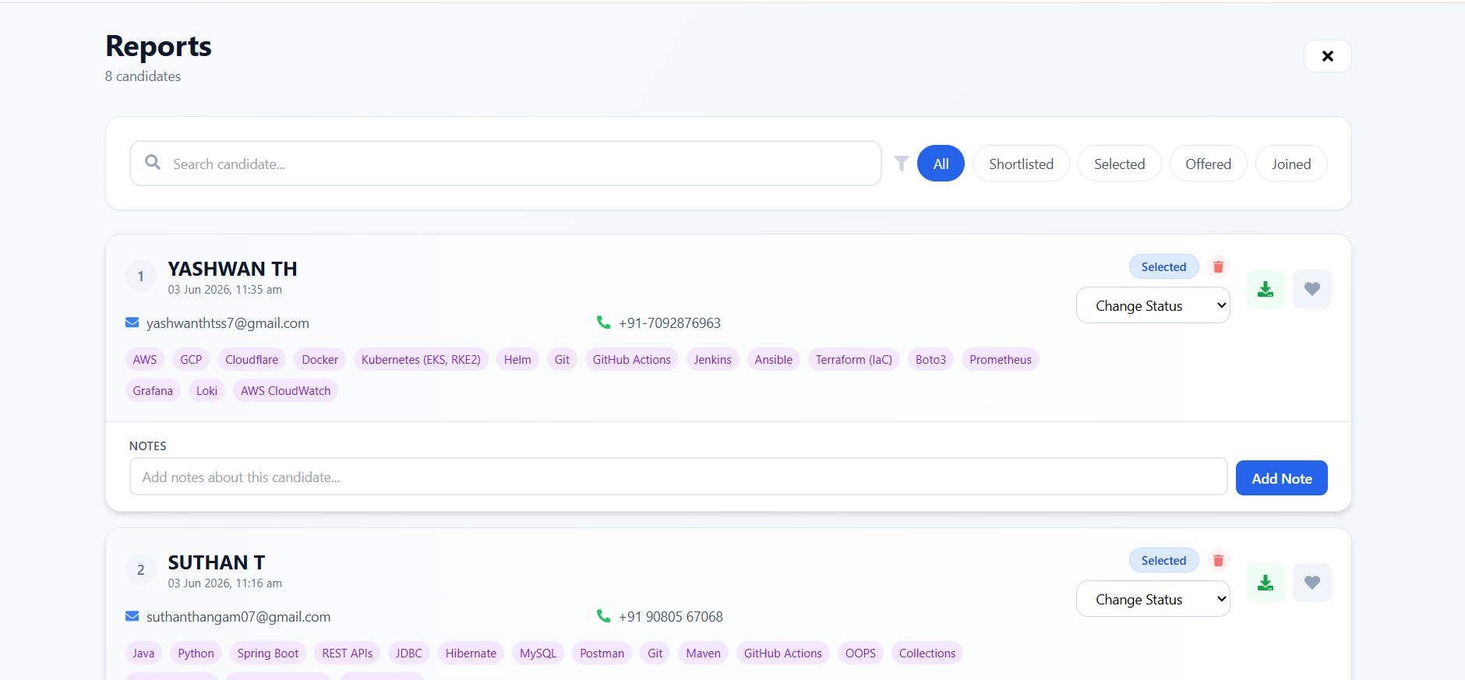Click the filter funnel icon
This screenshot has width=1465, height=680.
[902, 163]
